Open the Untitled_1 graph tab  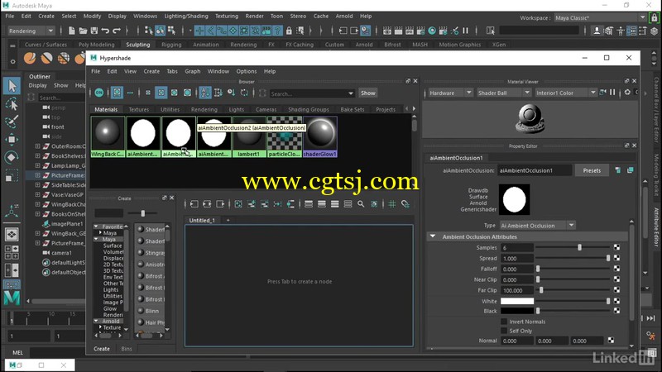pyautogui.click(x=202, y=220)
